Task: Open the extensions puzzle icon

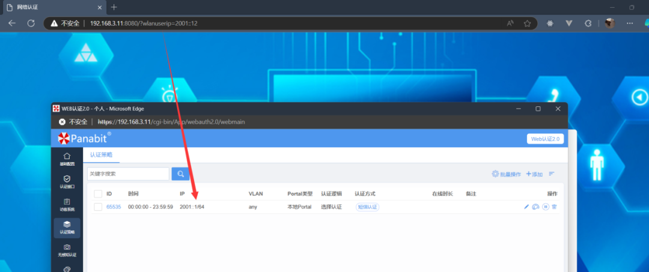Action: coord(588,23)
